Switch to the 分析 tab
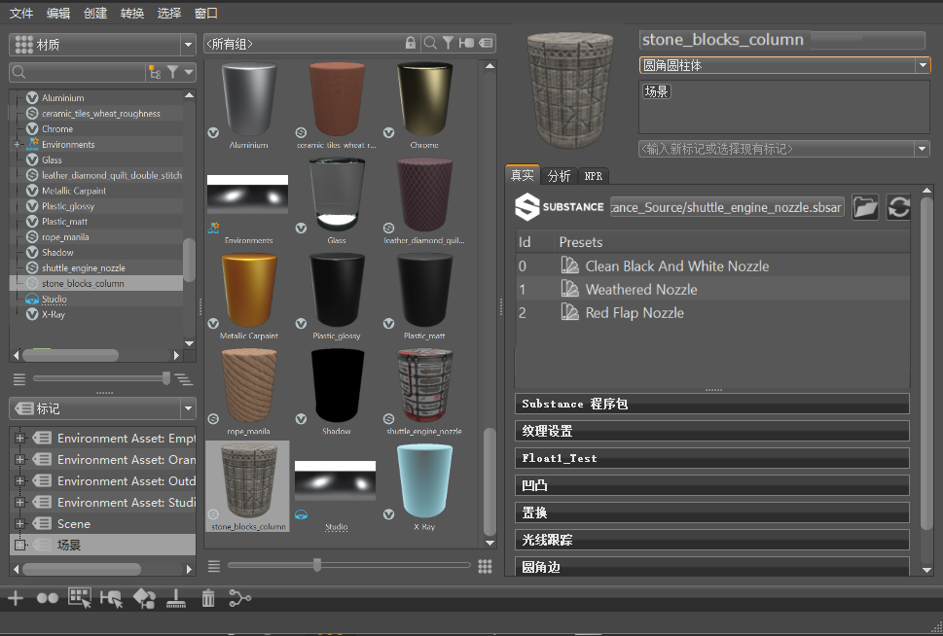Screen dimensions: 943x636 559,176
